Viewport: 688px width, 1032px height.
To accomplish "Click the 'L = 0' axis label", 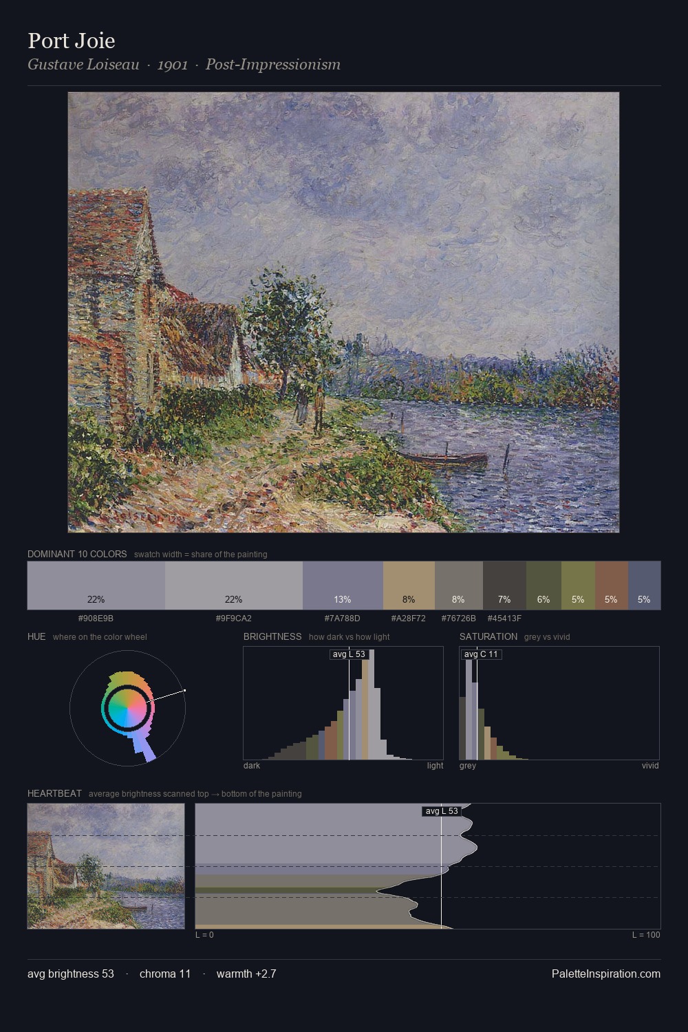I will tap(204, 935).
